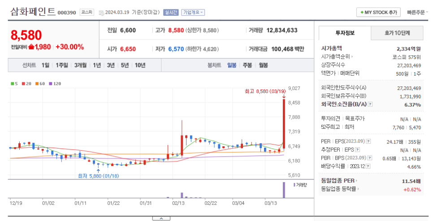Click the orange 60-day moving average legend

click(40, 84)
